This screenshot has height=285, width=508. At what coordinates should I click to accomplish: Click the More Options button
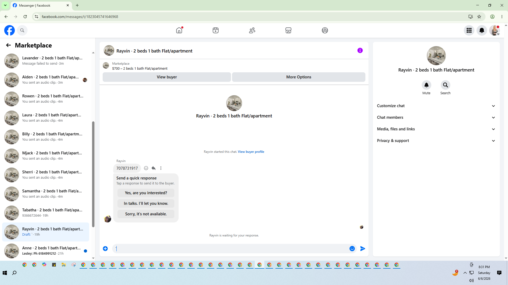click(x=299, y=77)
